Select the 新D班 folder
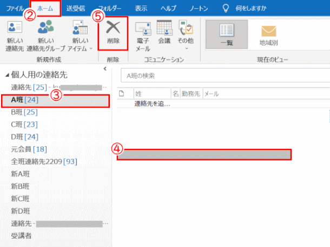 (x=56, y=211)
